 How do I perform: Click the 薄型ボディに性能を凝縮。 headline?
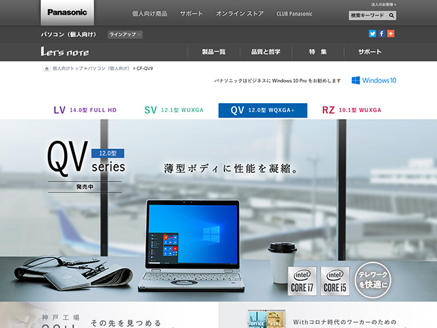(x=231, y=169)
